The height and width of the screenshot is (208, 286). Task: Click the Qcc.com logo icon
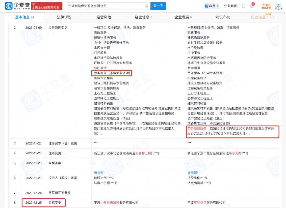(9, 6)
